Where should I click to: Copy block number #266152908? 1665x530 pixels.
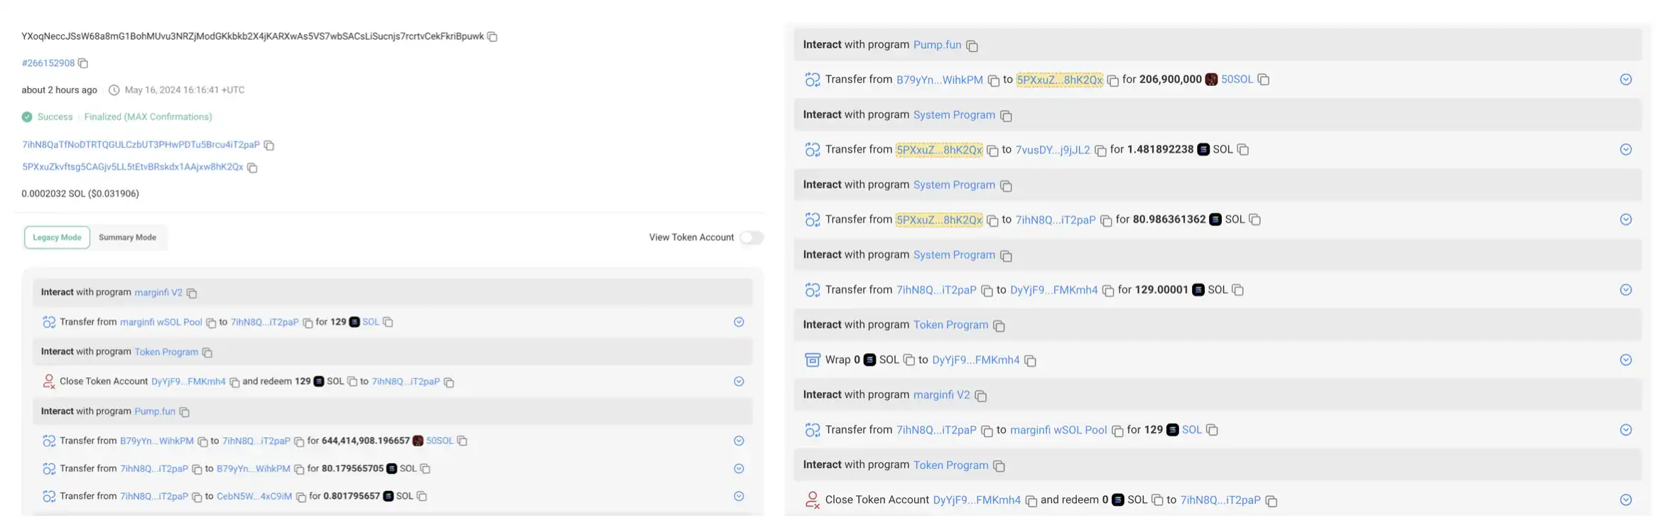pyautogui.click(x=83, y=63)
